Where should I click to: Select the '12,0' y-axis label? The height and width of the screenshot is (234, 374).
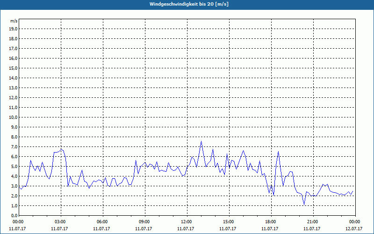[13, 98]
